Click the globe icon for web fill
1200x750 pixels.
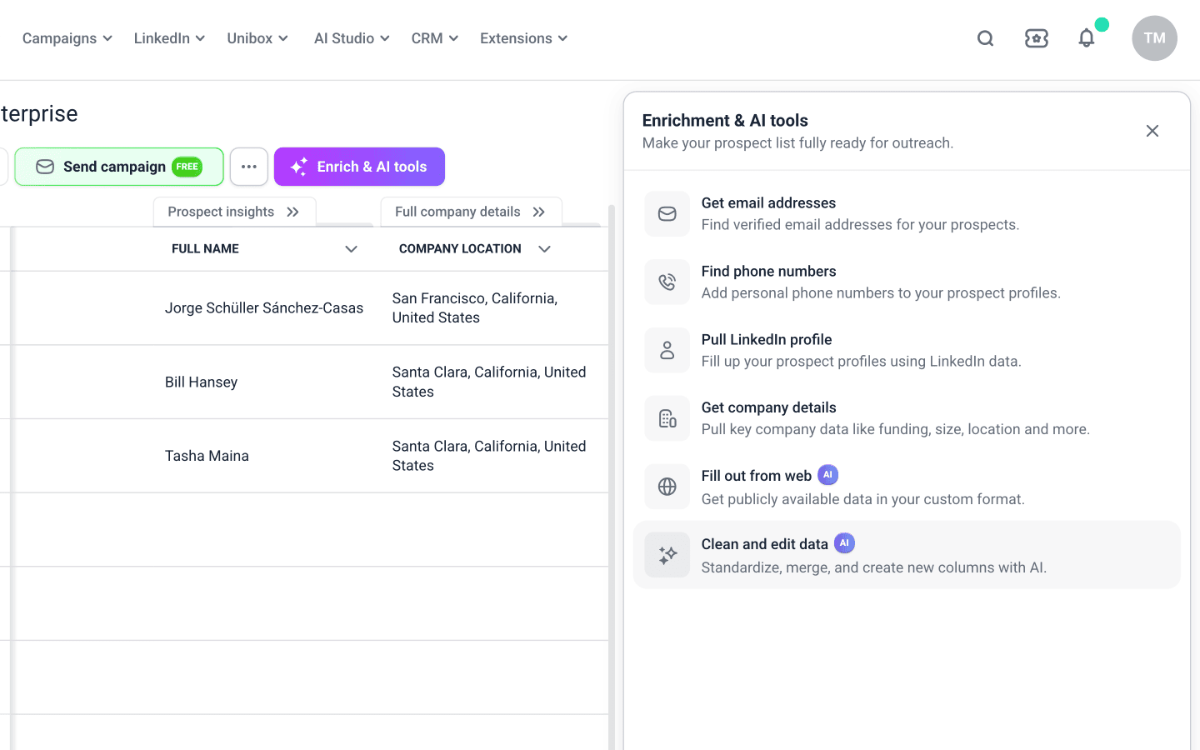pos(667,487)
